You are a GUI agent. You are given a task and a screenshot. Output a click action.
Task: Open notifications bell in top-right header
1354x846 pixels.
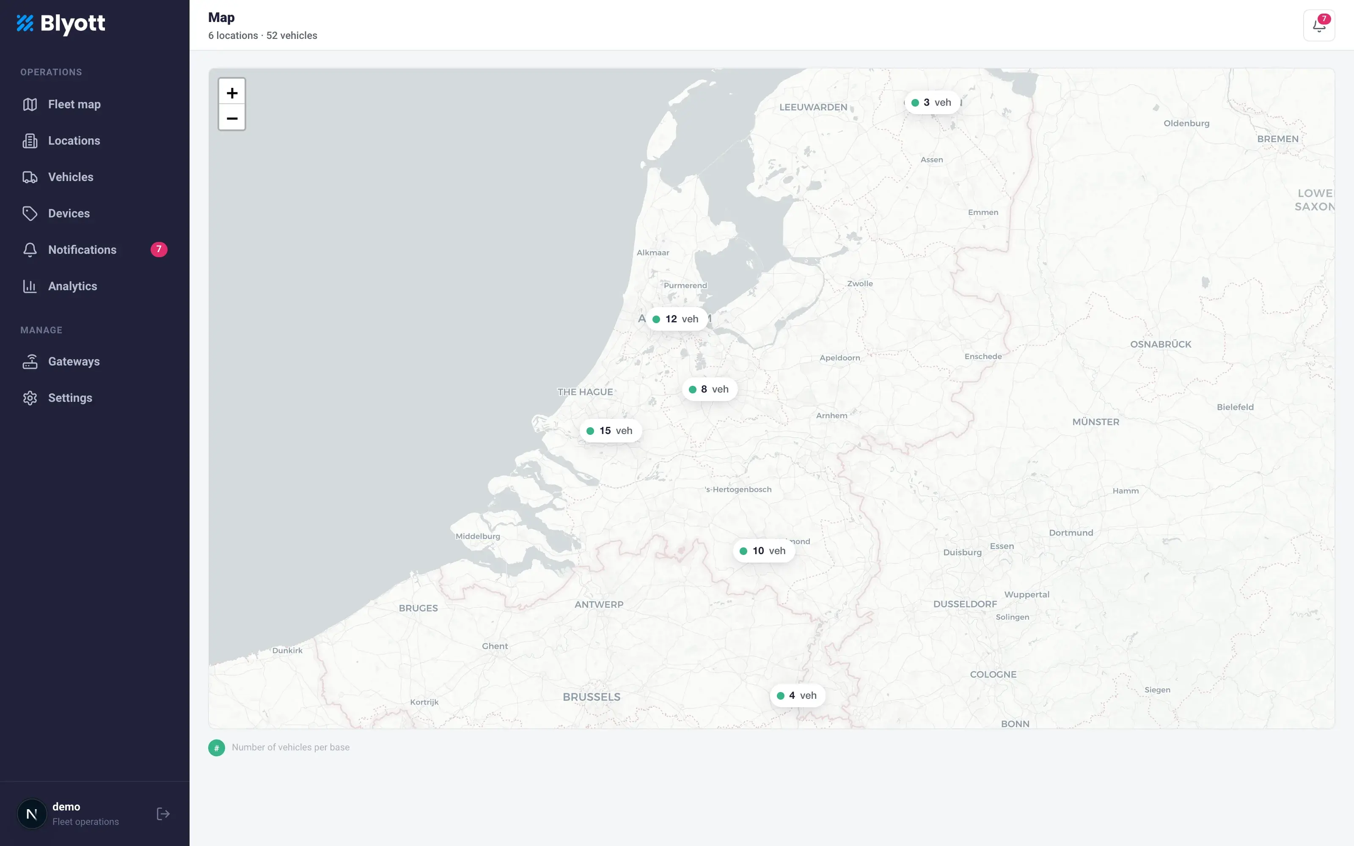point(1319,25)
